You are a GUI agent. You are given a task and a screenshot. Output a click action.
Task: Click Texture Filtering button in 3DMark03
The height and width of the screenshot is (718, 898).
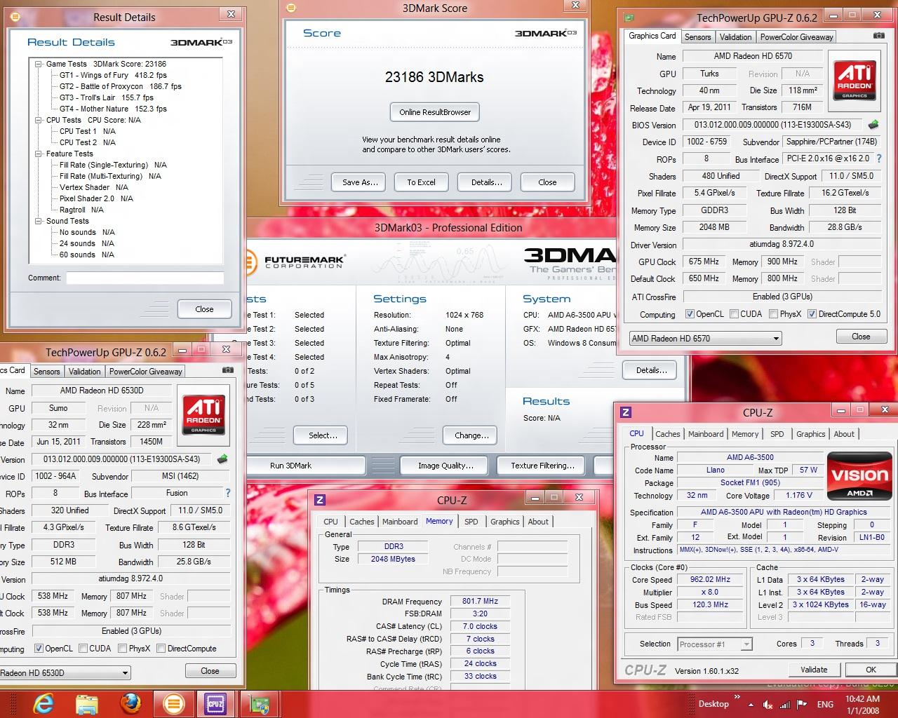pos(542,466)
